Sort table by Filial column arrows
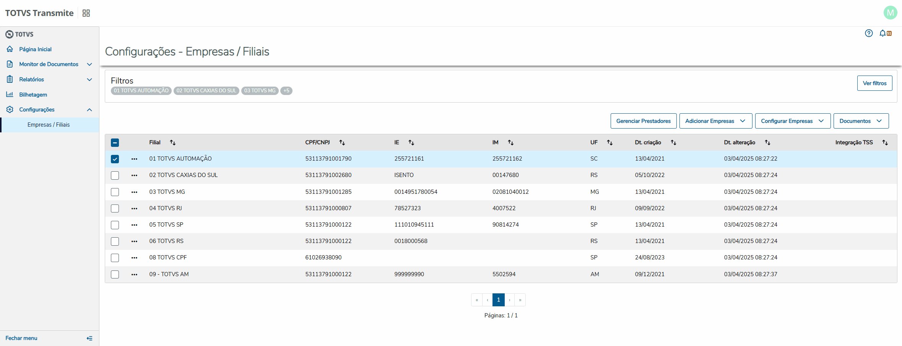The width and height of the screenshot is (902, 346). (x=173, y=142)
